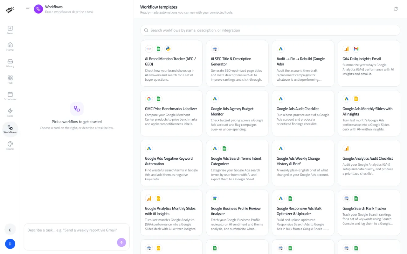
Task: Open Skills in the sidebar
Action: 10,113
